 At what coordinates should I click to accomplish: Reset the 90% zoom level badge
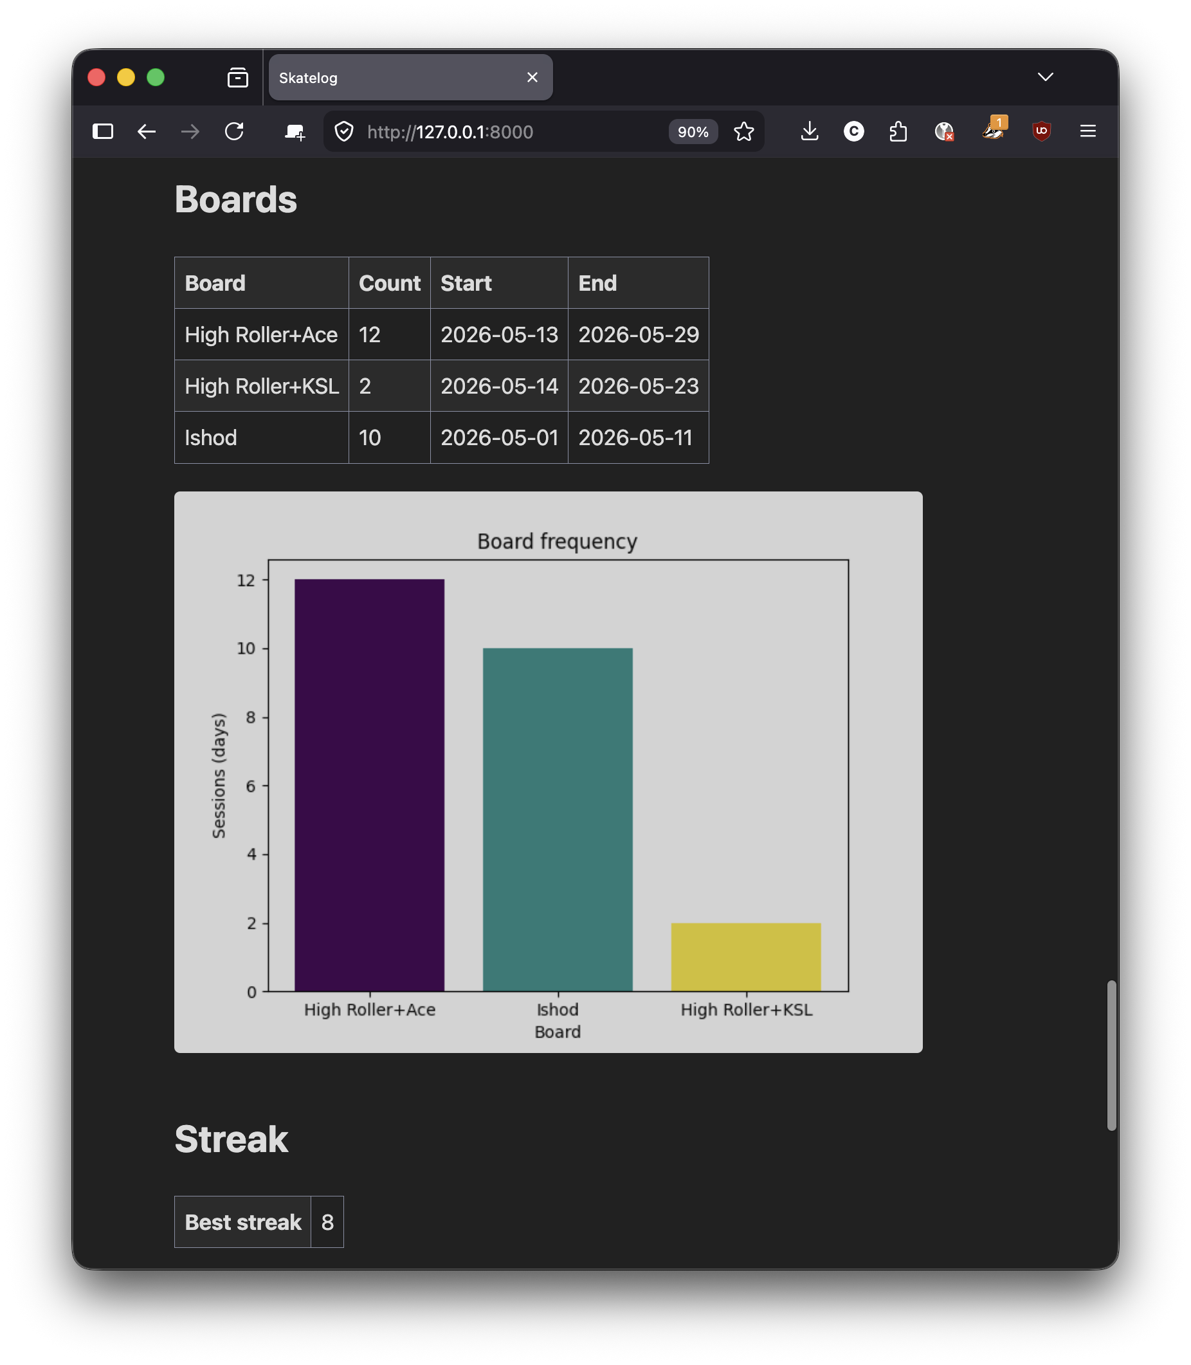[x=693, y=132]
